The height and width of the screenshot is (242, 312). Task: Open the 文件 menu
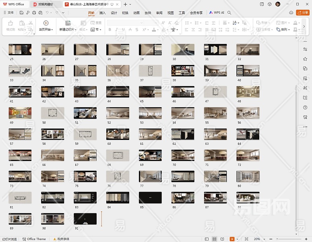[8, 13]
